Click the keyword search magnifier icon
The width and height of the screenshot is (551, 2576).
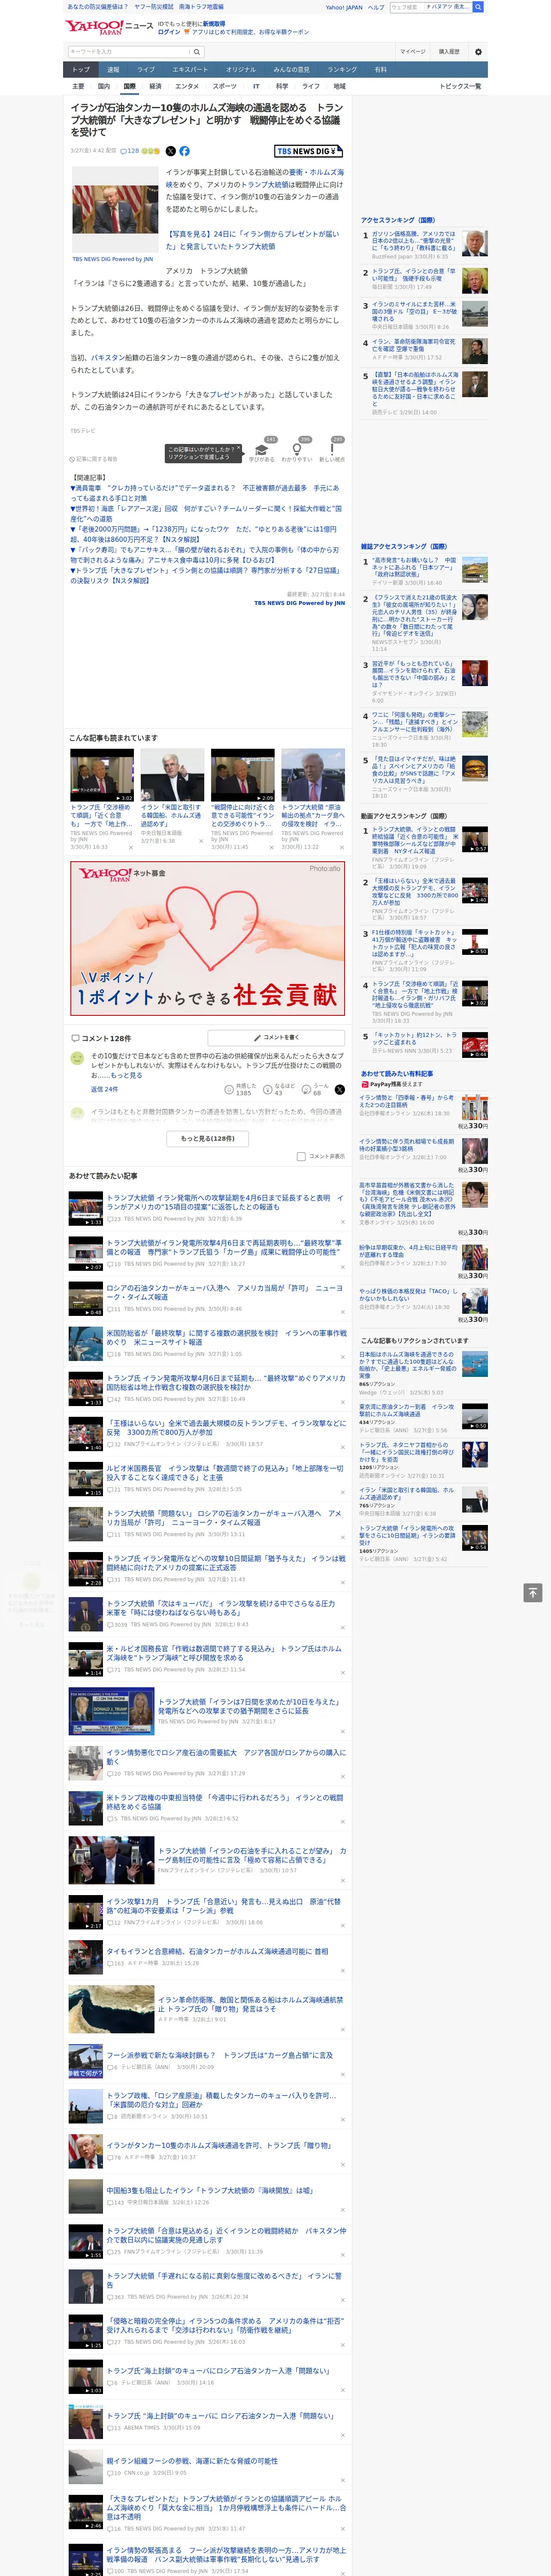point(197,51)
